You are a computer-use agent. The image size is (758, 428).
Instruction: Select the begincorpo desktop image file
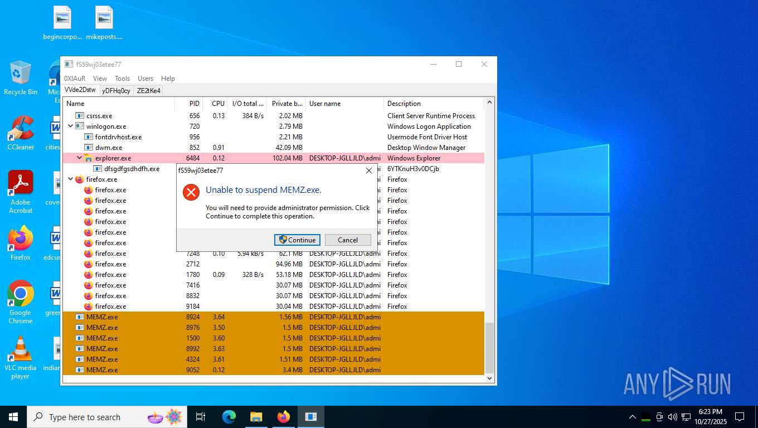pos(62,23)
